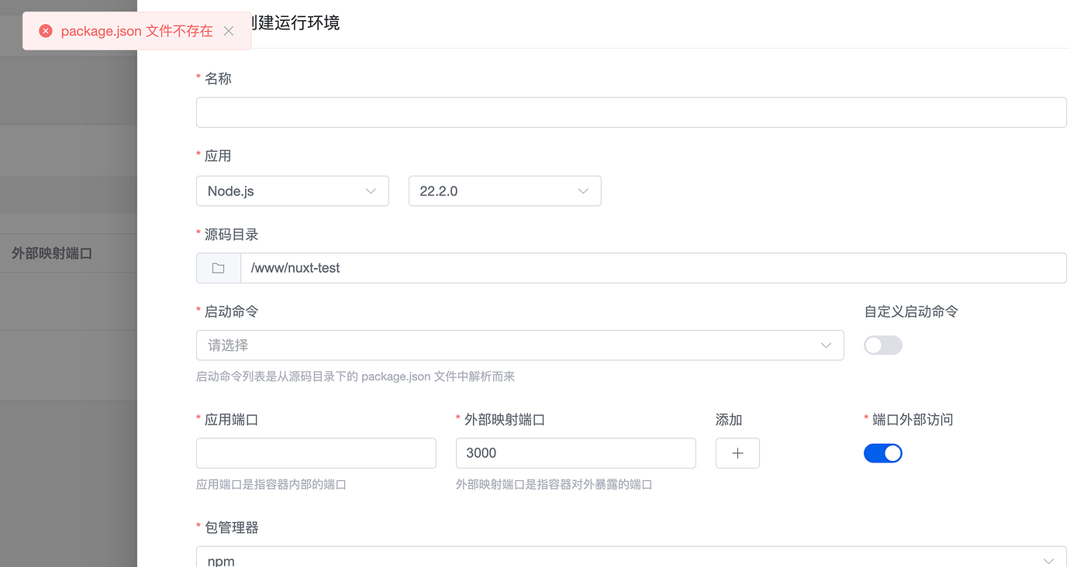The width and height of the screenshot is (1070, 567).
Task: Open the Node.js application dropdown
Action: pos(292,191)
